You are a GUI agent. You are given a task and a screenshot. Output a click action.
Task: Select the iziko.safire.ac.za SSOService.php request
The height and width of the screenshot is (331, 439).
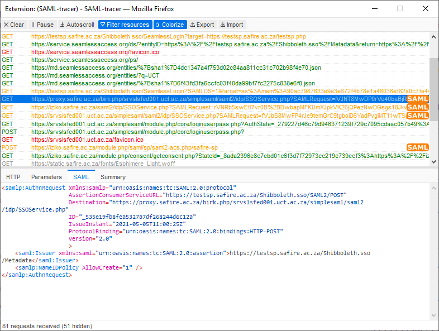[214, 107]
